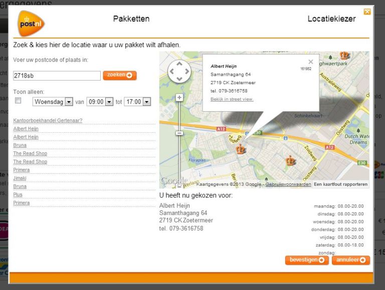Click the phone number text tel. 079-3616758 below map
This screenshot has height=290, width=385.
(x=181, y=228)
